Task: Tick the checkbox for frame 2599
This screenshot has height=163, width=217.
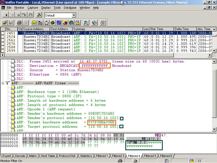Action: [x=3, y=51]
